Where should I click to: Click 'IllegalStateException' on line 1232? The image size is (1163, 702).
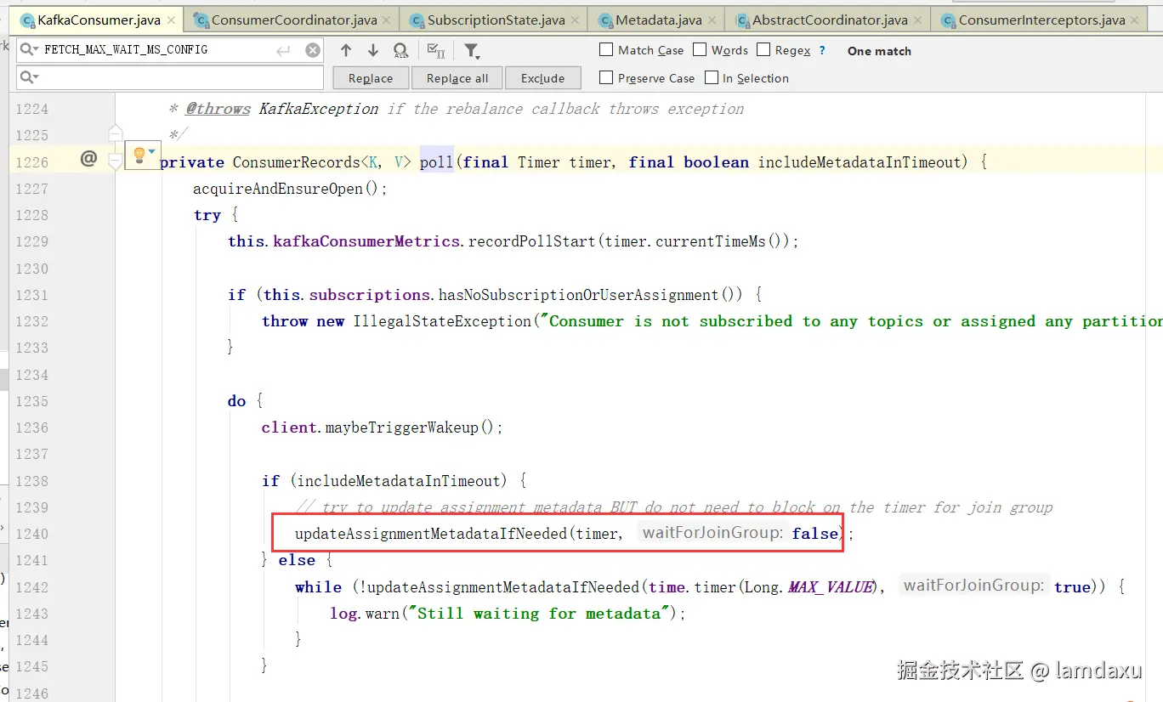(443, 321)
